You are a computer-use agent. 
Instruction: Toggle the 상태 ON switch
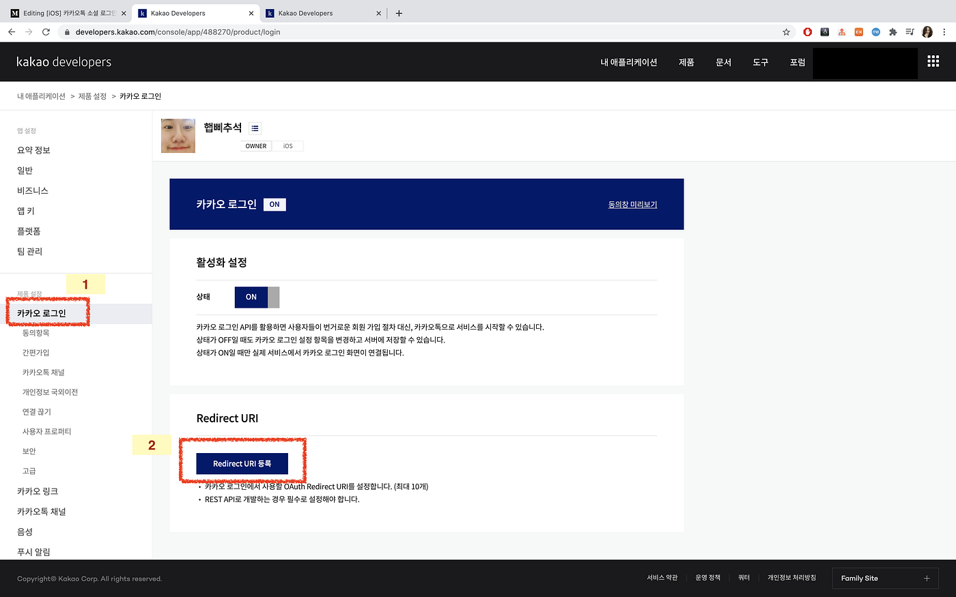pyautogui.click(x=257, y=297)
